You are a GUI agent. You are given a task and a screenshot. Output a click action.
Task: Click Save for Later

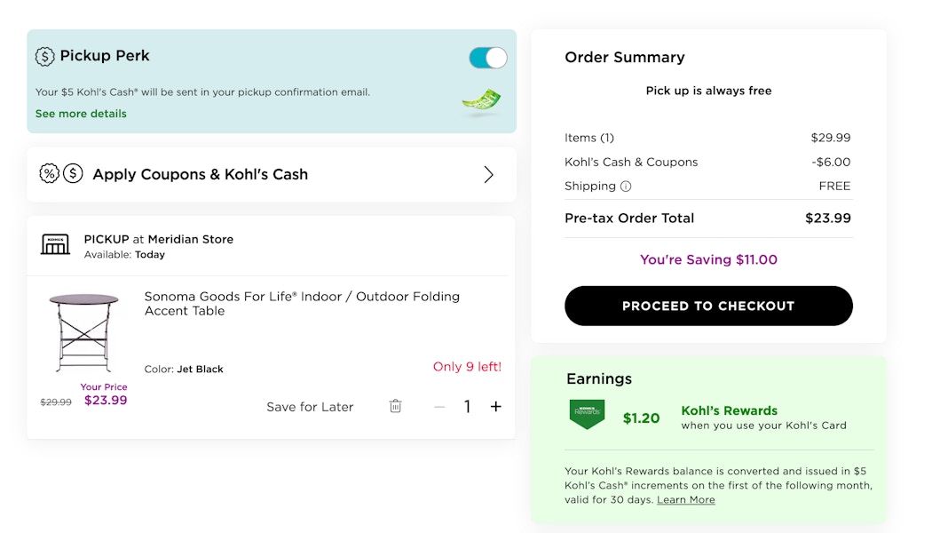pos(310,407)
